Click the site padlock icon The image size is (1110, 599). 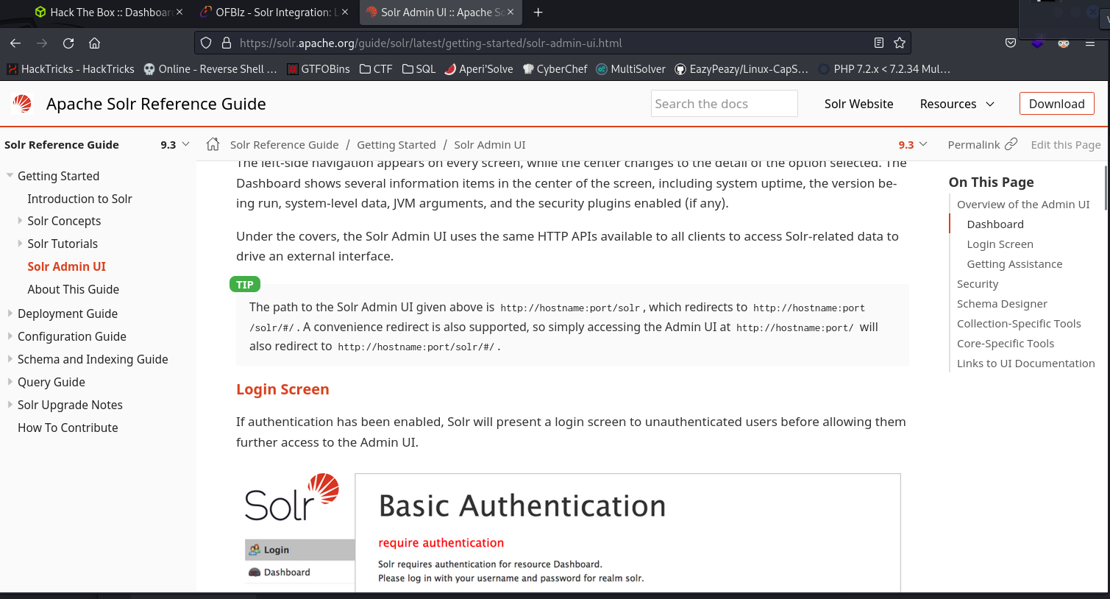coord(227,43)
